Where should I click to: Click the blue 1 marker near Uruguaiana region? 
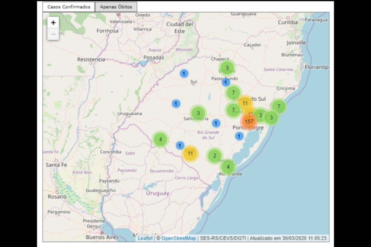[176, 104]
